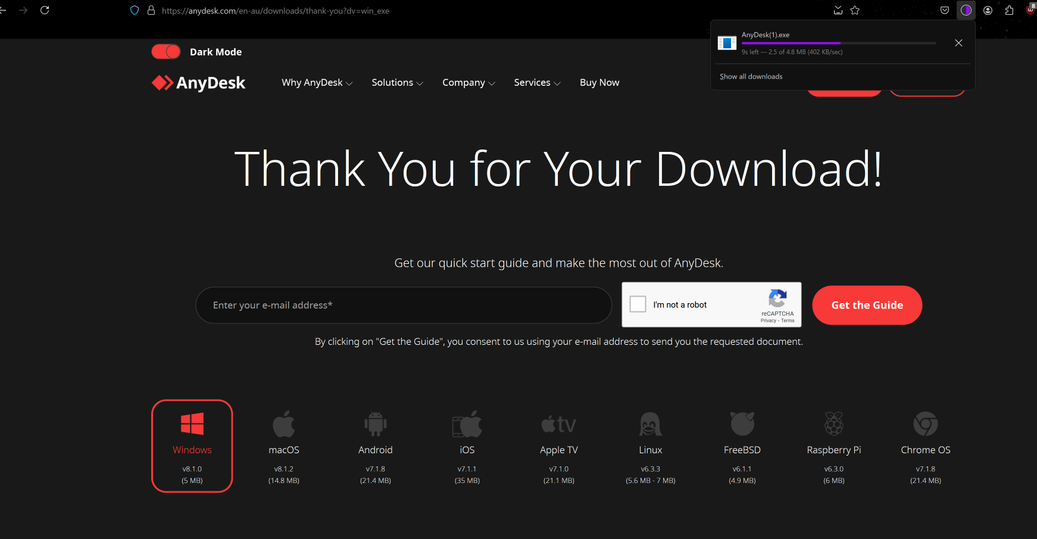This screenshot has width=1037, height=539.
Task: Click the AnyDesk(1).exe download progress bar
Action: click(x=838, y=43)
